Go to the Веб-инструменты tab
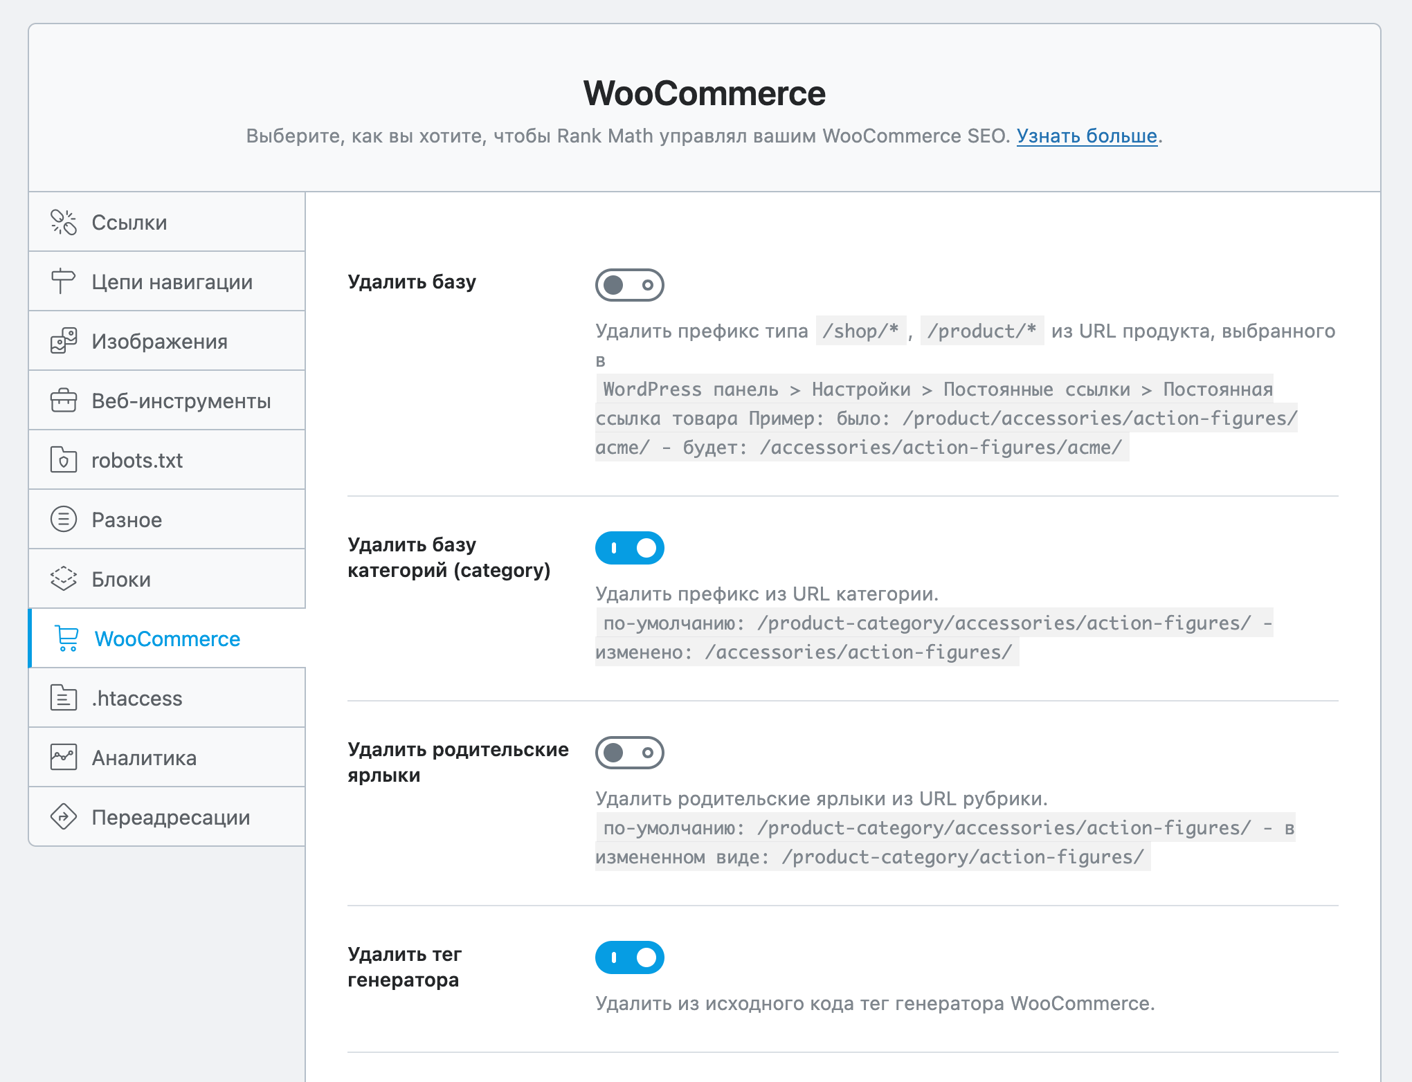 (167, 401)
